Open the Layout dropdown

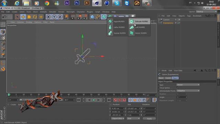(206, 12)
